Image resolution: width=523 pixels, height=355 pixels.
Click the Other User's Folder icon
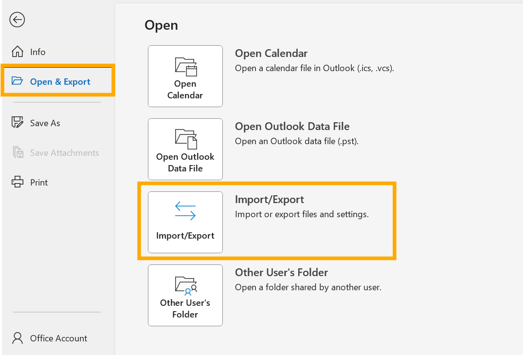click(186, 286)
